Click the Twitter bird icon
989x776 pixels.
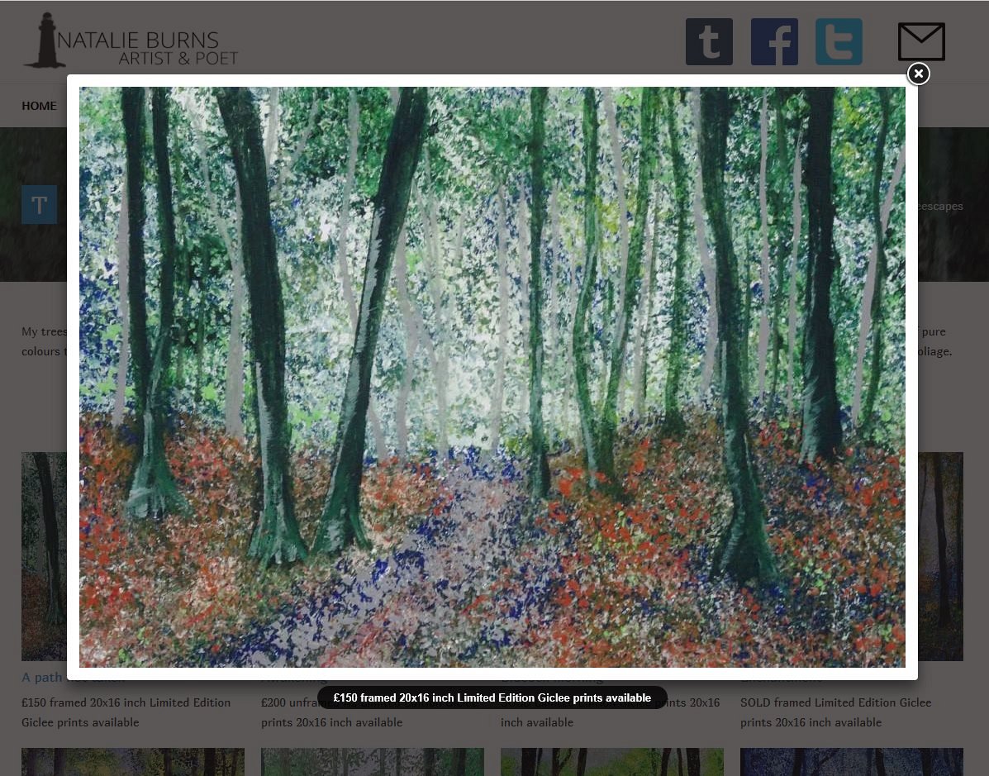click(x=839, y=41)
